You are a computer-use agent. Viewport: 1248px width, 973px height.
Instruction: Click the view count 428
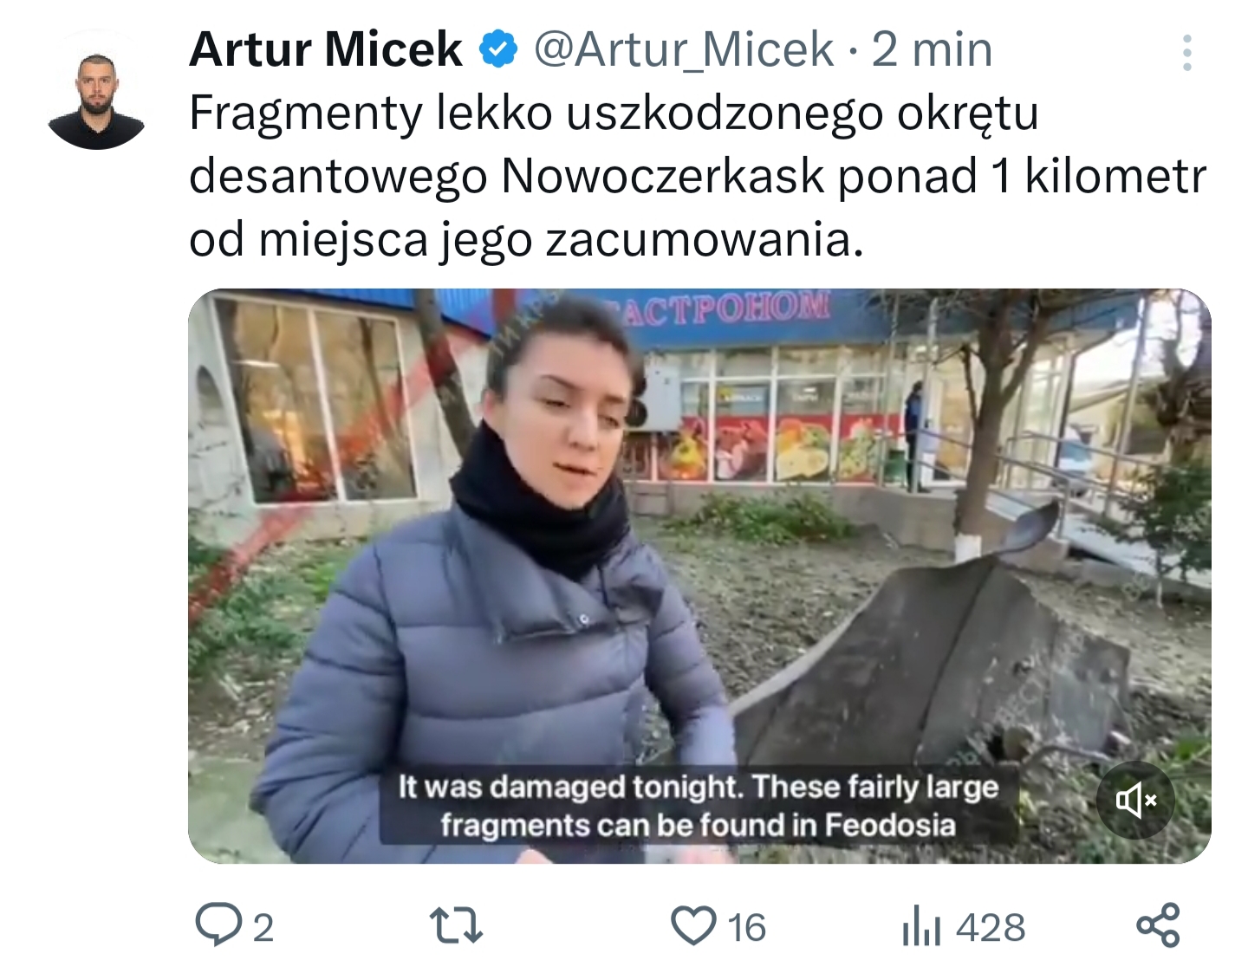(x=991, y=928)
